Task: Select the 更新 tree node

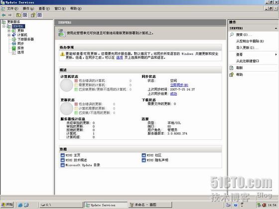Action: click(20, 30)
